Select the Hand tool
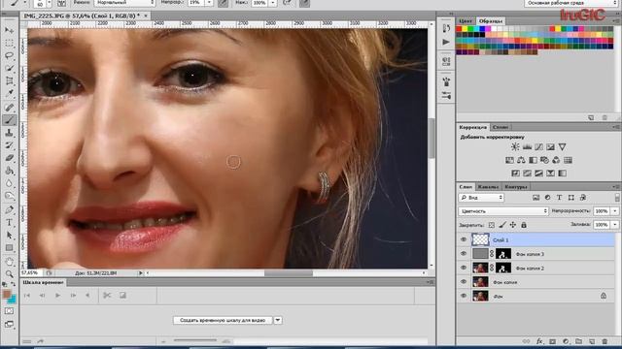 pos(9,261)
